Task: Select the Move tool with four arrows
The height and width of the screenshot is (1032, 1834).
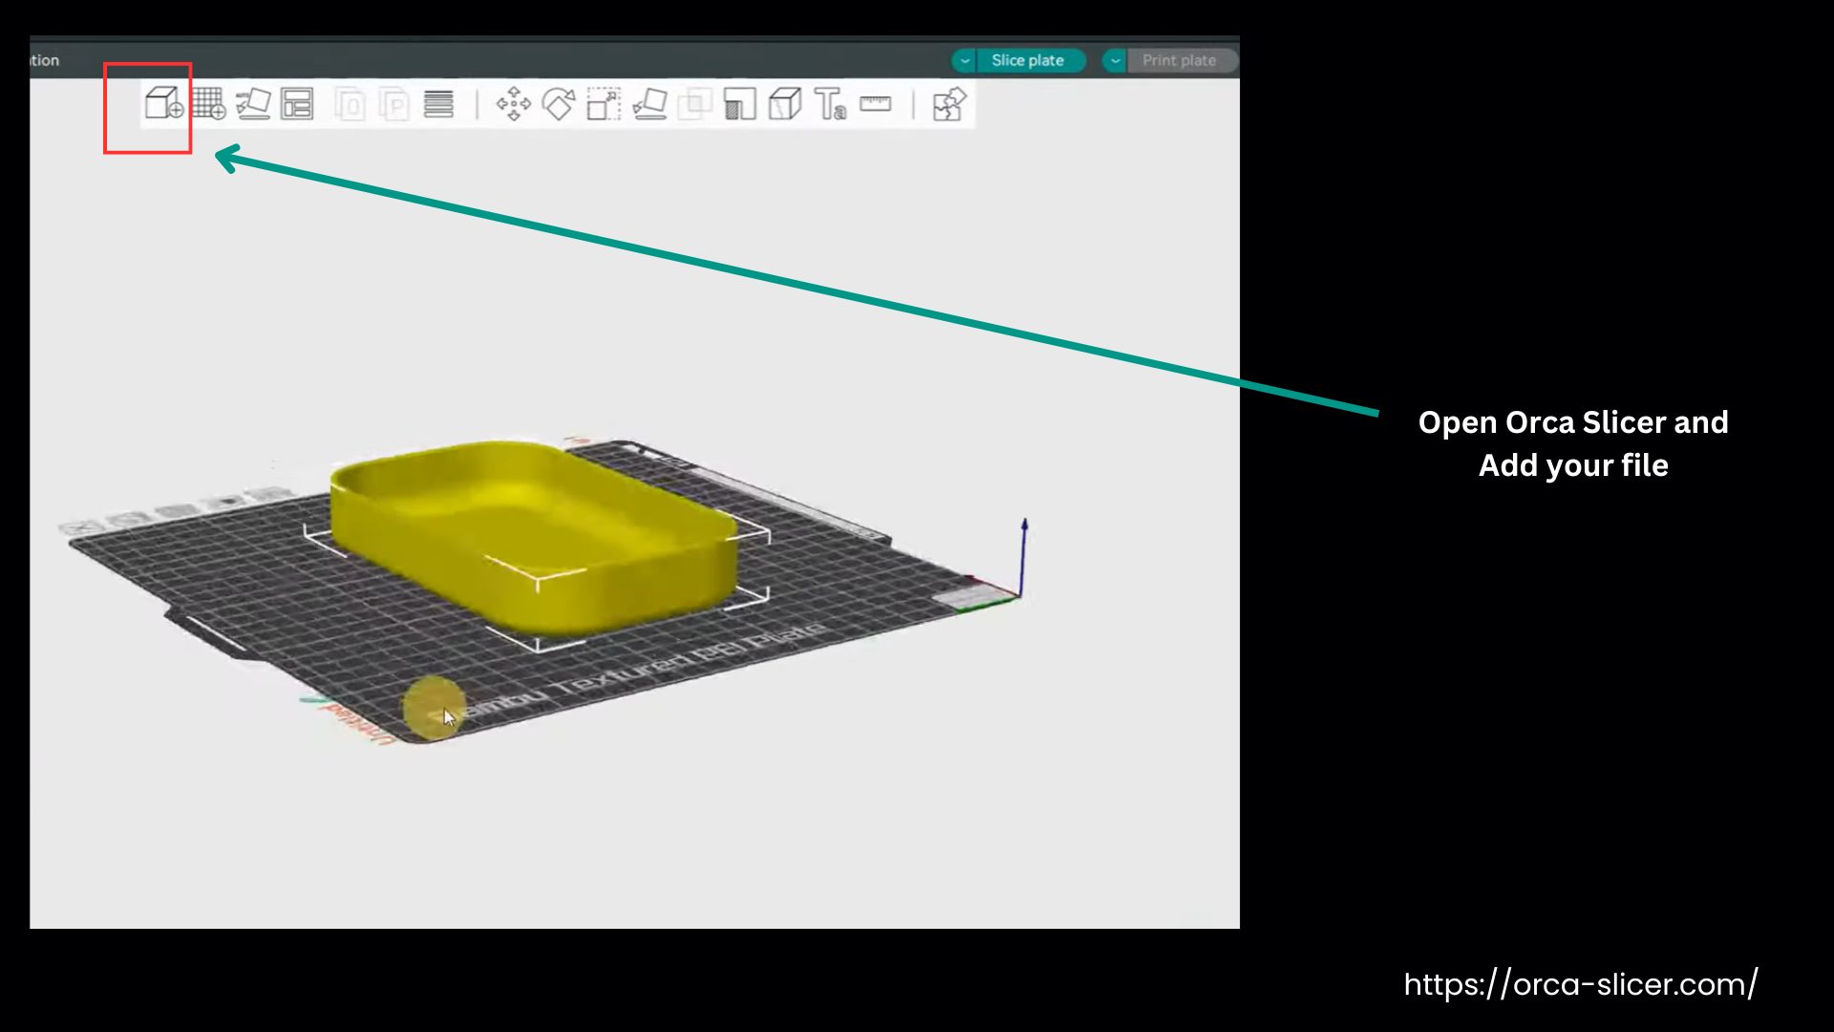Action: 513,103
